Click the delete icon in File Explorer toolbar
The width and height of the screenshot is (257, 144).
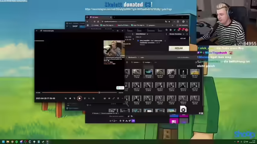tap(127, 62)
